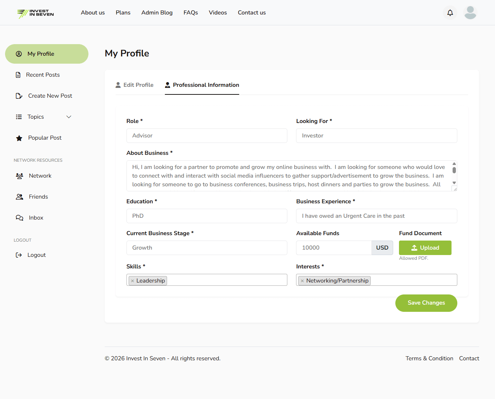Open Plans in the top navigation

tap(123, 13)
